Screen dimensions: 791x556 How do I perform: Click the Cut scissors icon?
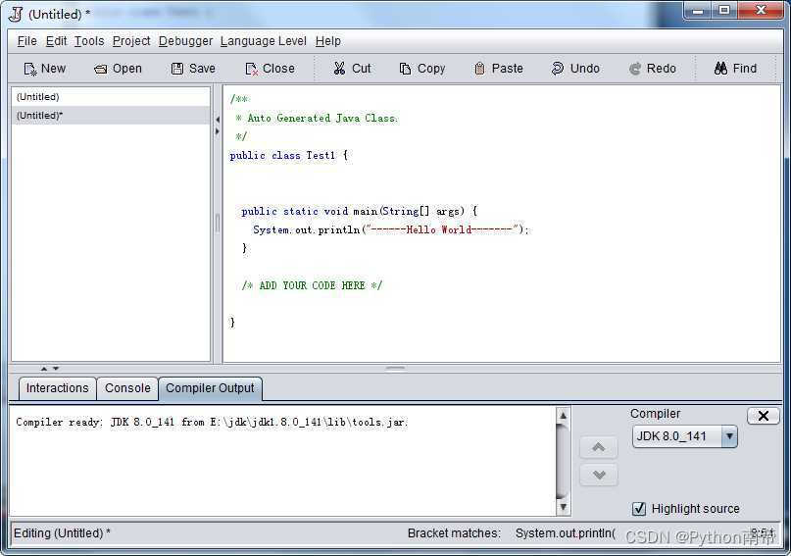pyautogui.click(x=339, y=69)
